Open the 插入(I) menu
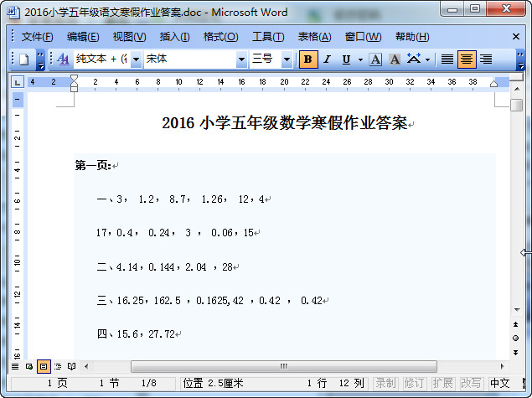This screenshot has width=532, height=398. (x=175, y=37)
